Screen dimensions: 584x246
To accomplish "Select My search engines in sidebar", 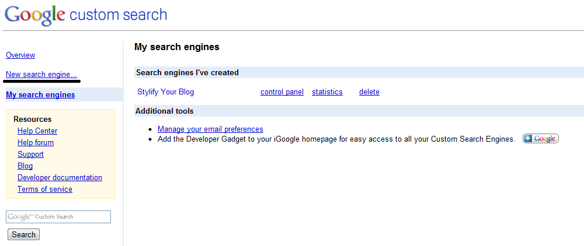I will pyautogui.click(x=40, y=95).
